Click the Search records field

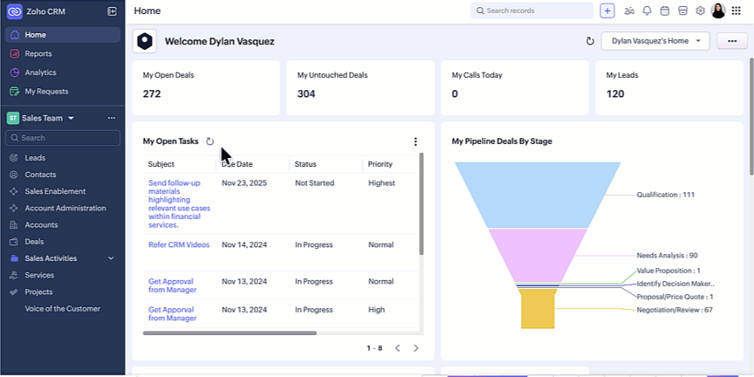point(532,10)
